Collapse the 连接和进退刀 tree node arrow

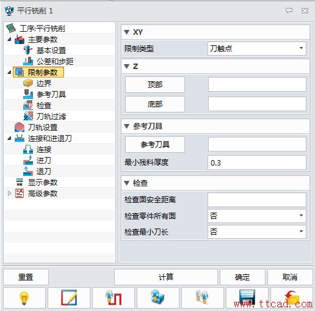point(9,138)
